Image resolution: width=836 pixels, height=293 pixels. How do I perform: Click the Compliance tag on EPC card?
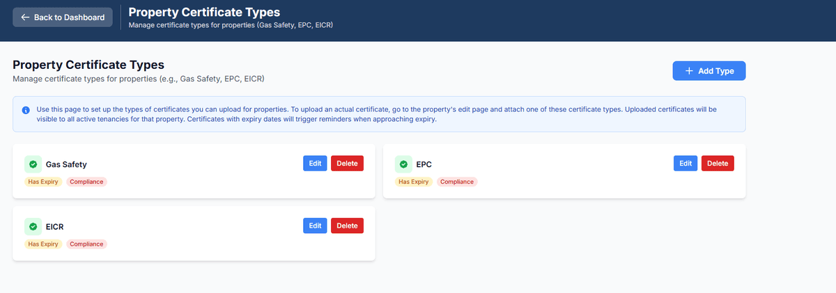tap(457, 182)
